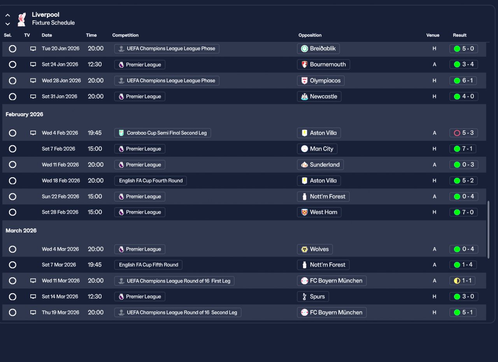This screenshot has width=498, height=362.
Task: Click red loss indicator on 5 - 3 result
Action: click(457, 133)
